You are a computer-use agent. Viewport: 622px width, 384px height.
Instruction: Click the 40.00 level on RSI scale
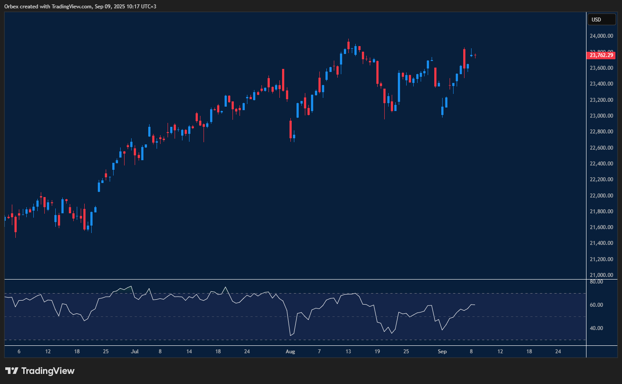[x=596, y=328]
